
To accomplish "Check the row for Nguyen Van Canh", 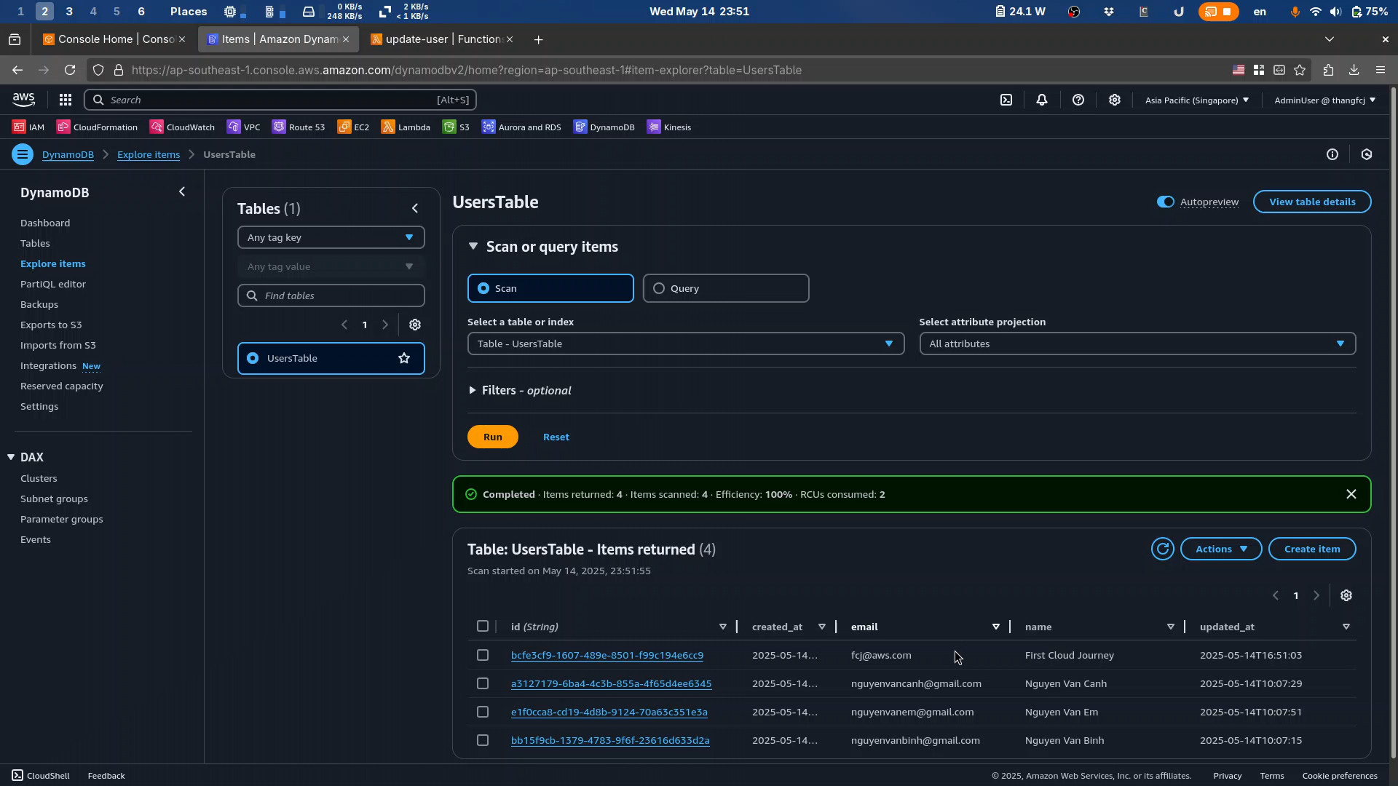I will click(x=483, y=683).
